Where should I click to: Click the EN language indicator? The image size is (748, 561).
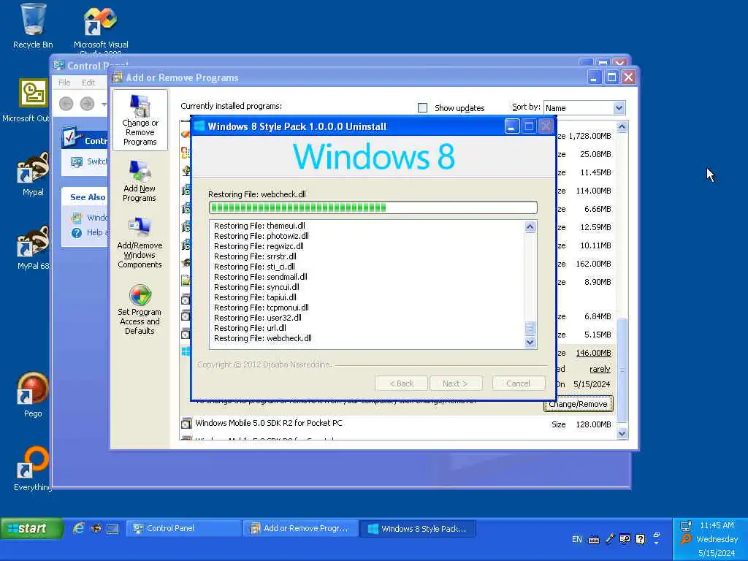pos(577,539)
